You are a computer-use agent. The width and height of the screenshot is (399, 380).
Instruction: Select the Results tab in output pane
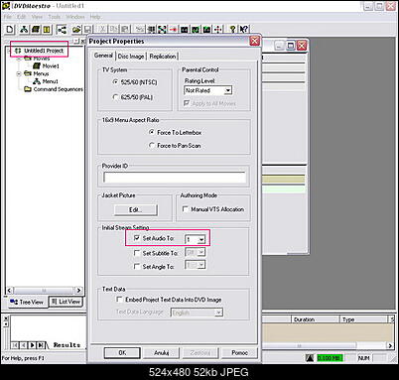66,345
